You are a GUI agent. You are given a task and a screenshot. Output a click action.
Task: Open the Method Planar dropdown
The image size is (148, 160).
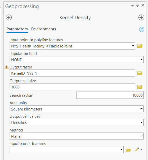pos(76,136)
